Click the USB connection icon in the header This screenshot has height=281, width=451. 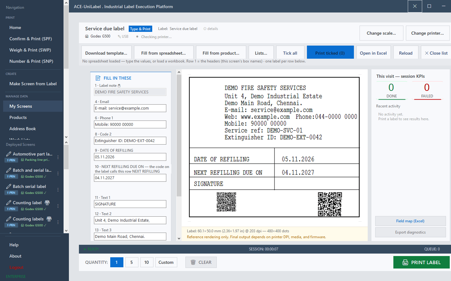119,37
